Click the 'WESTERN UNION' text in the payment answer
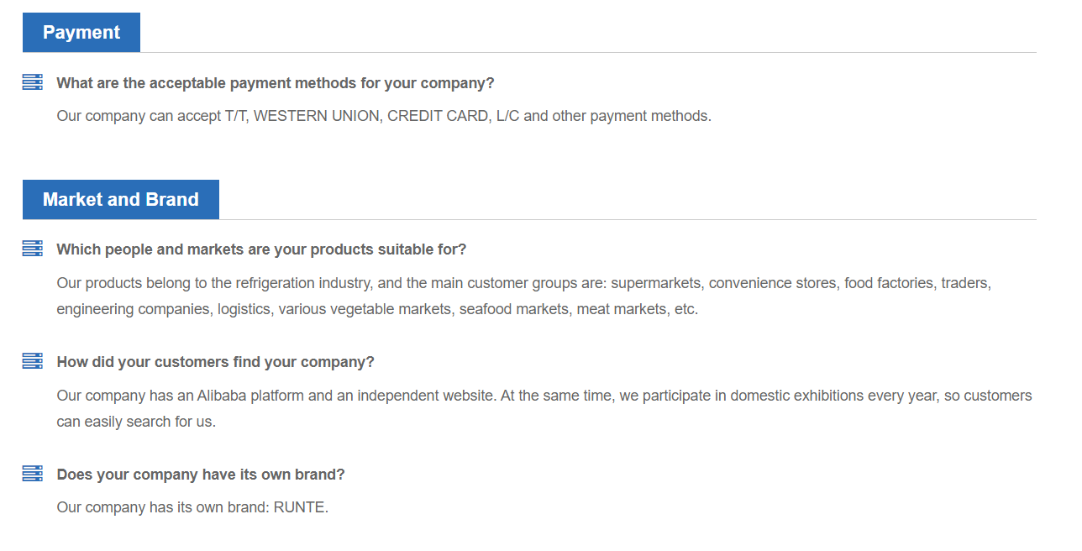Screen dimensions: 1082x551 point(316,116)
